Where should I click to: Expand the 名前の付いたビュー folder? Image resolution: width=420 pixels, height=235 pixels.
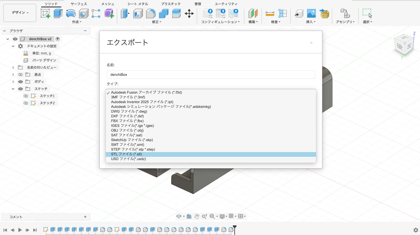point(13,67)
